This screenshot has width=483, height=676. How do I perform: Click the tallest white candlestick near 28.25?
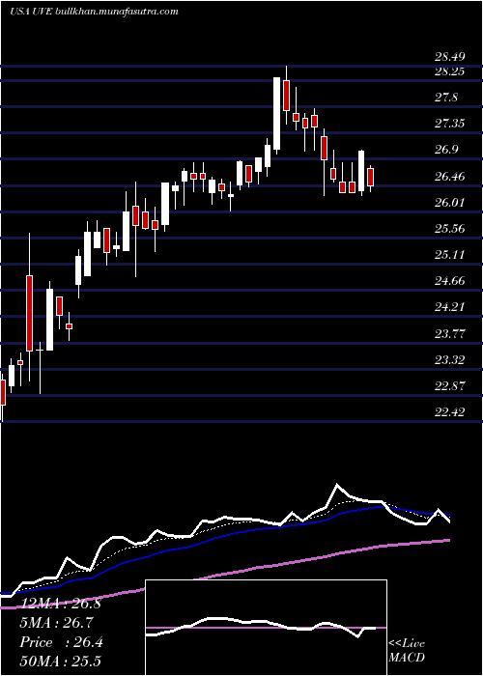[x=276, y=114]
